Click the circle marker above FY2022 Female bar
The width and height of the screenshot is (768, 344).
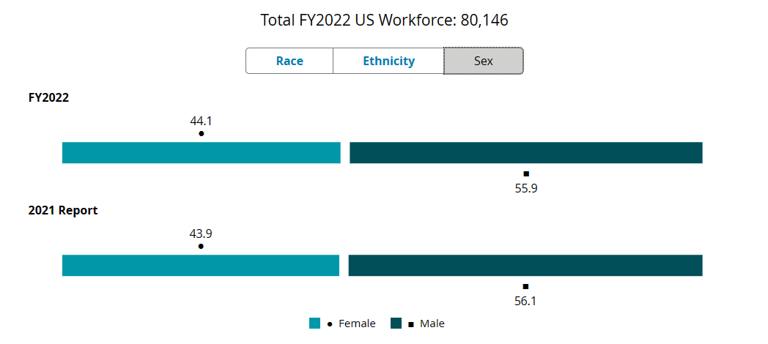click(202, 134)
